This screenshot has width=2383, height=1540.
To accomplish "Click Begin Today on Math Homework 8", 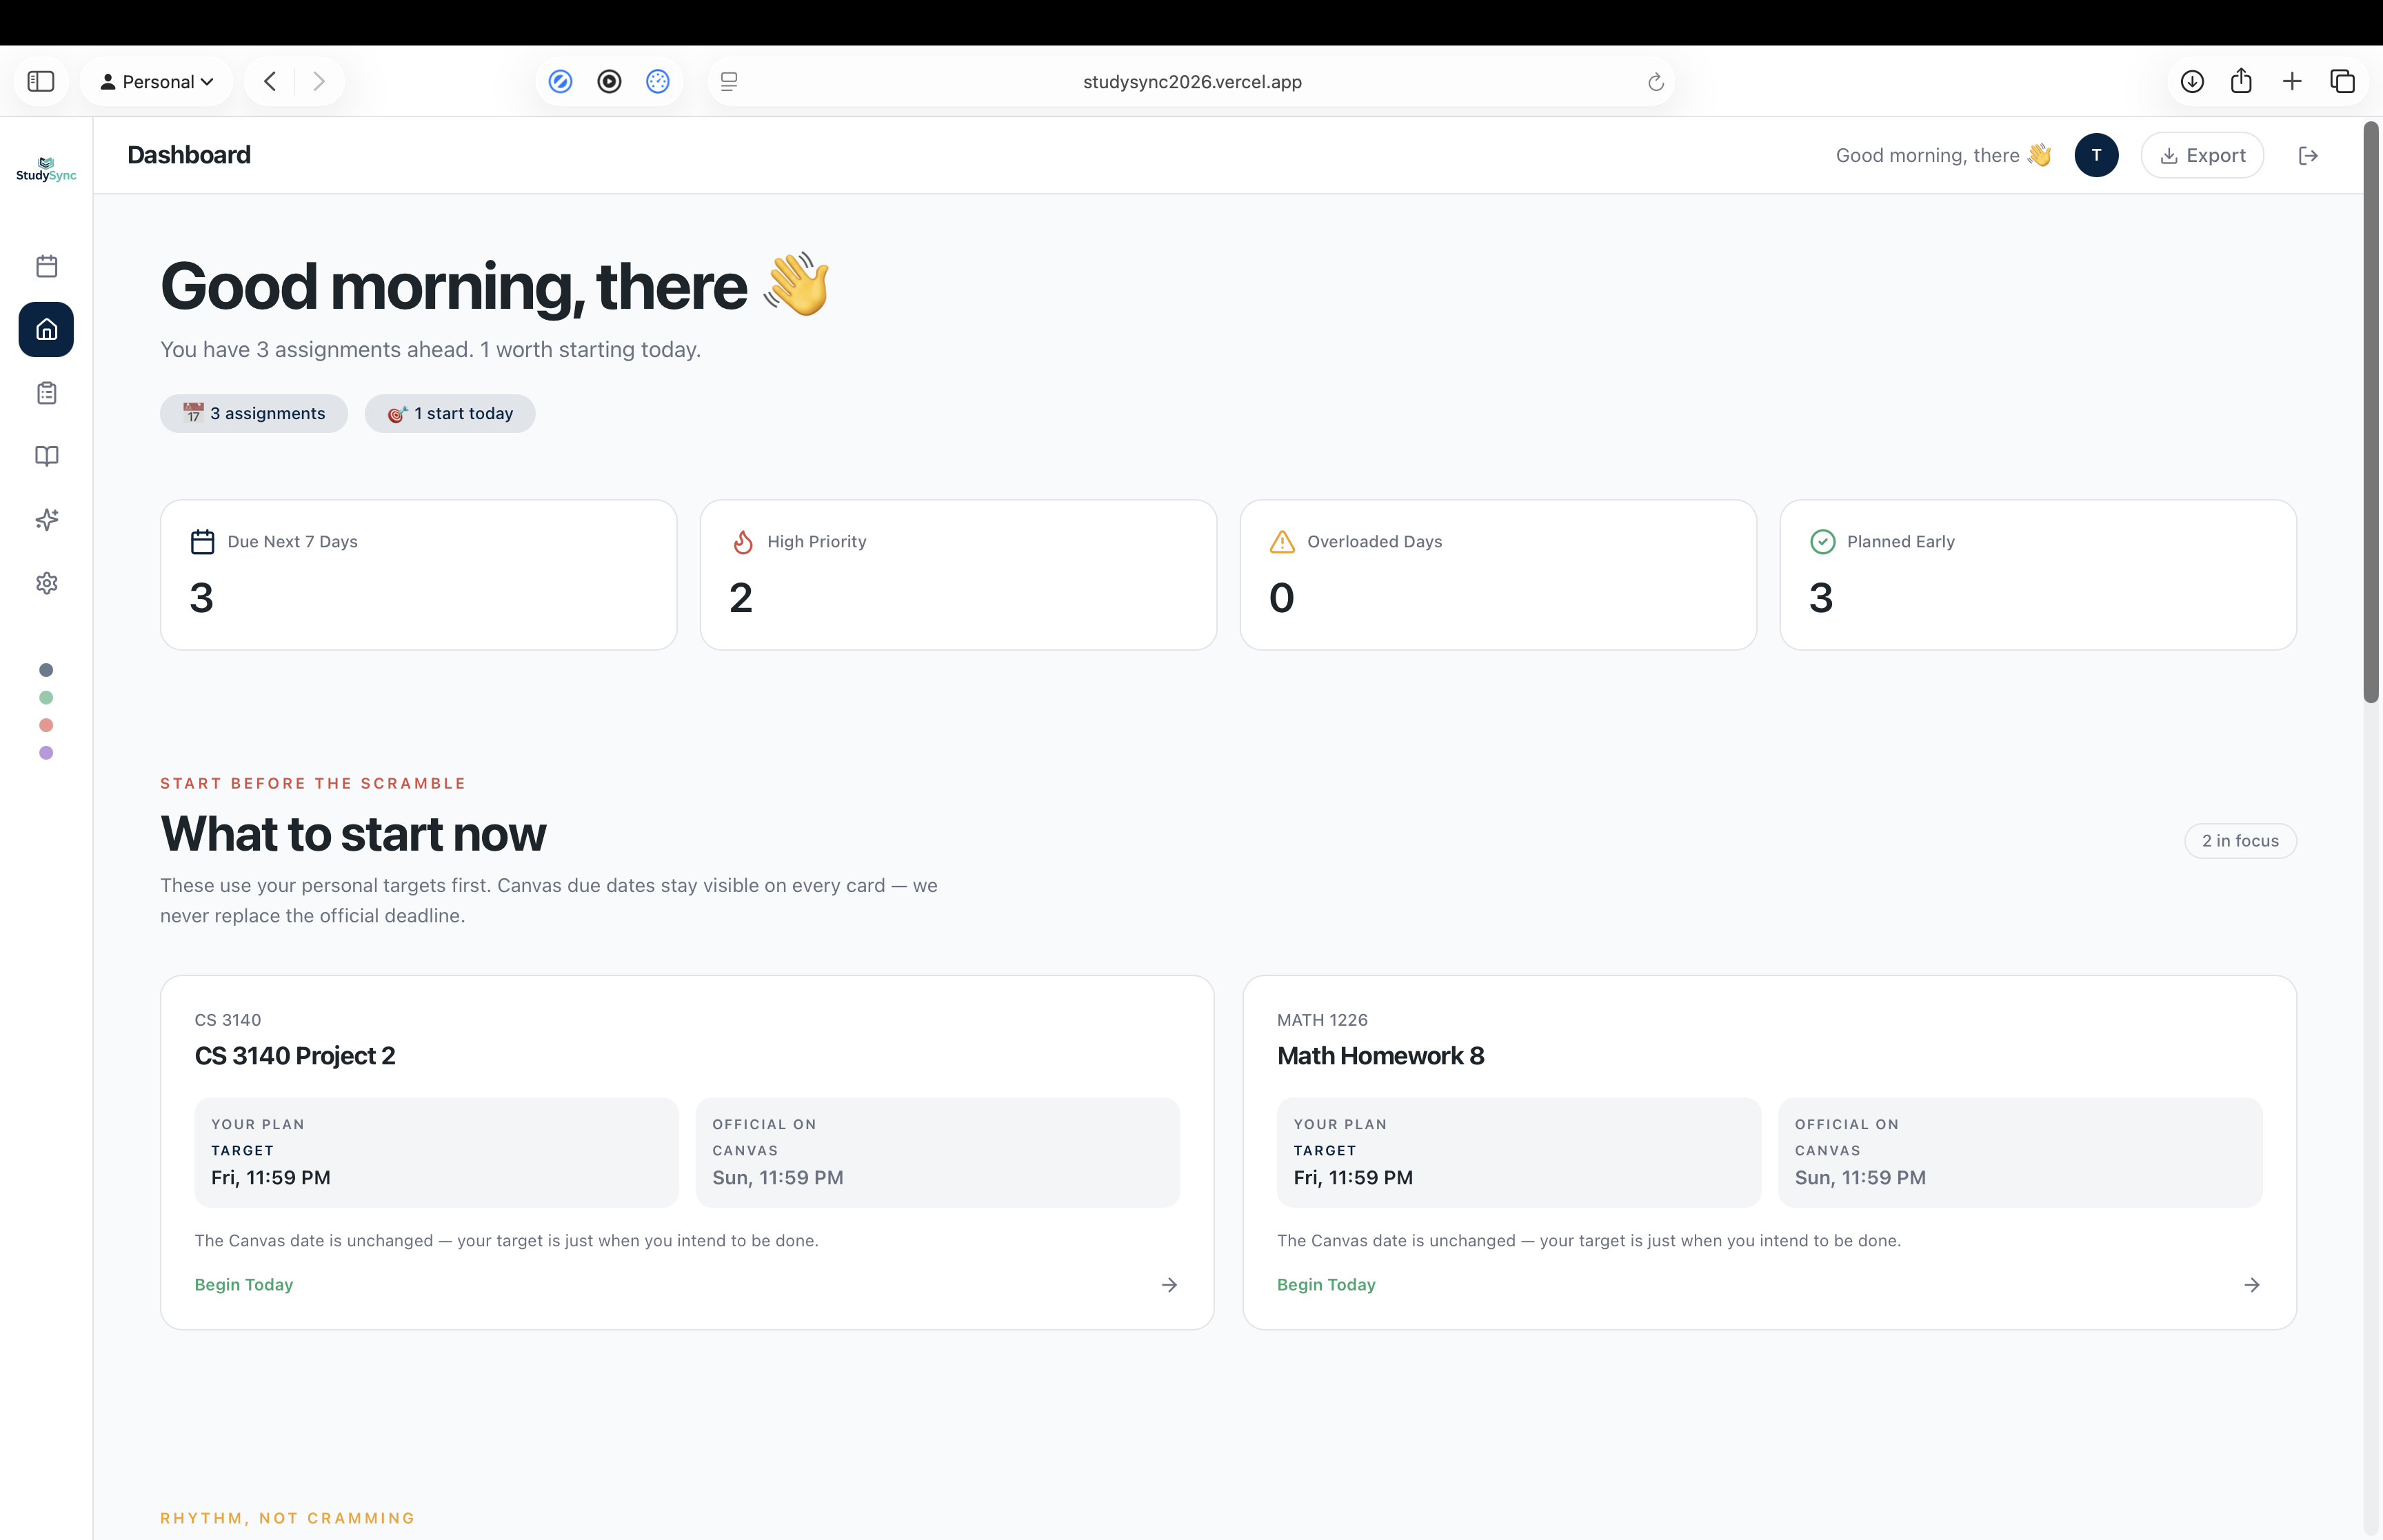I will [1325, 1284].
